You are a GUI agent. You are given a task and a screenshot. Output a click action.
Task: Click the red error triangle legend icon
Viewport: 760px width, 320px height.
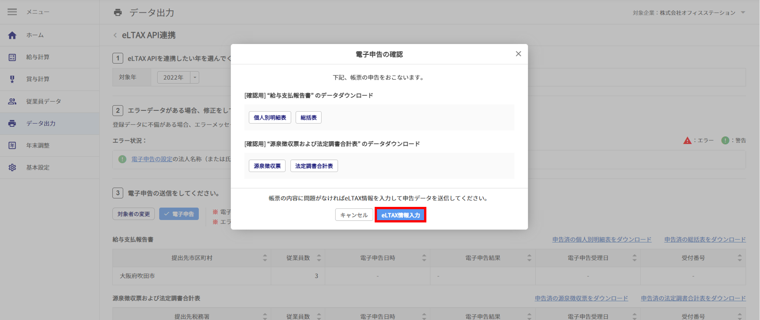687,140
